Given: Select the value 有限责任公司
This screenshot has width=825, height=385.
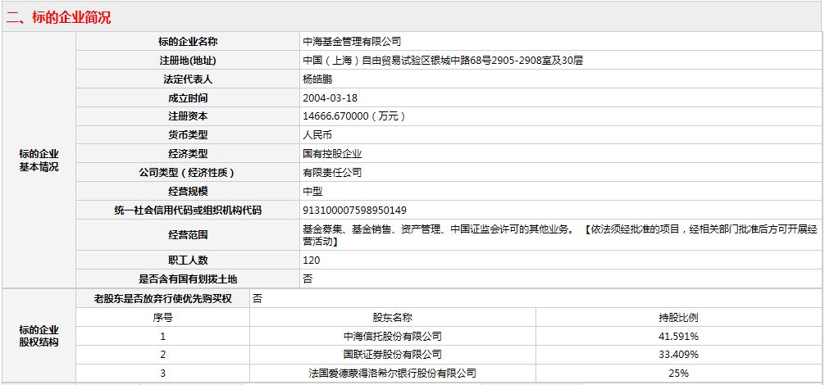Looking at the screenshot, I should (332, 172).
